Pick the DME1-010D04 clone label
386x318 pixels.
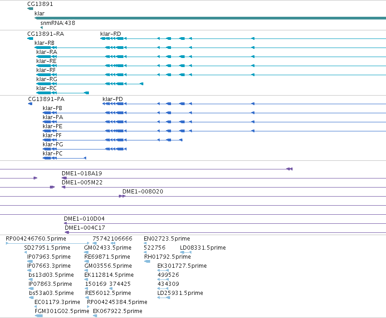(84, 219)
